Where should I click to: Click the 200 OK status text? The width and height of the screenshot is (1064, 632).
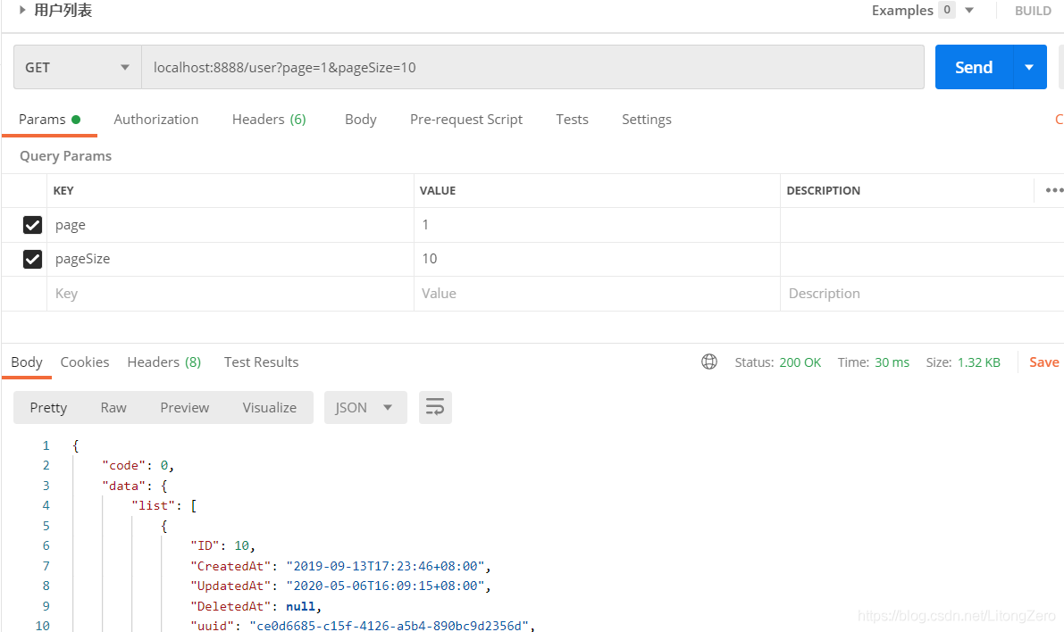tap(800, 362)
